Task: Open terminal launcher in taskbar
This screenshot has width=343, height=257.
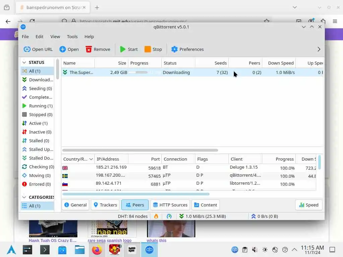Action: 45,250
